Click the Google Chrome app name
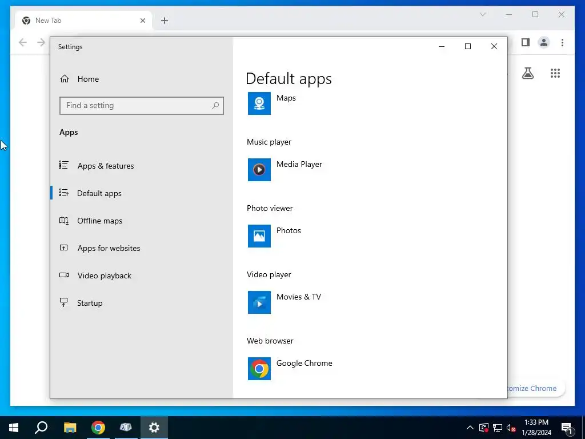The image size is (585, 439). coord(304,363)
